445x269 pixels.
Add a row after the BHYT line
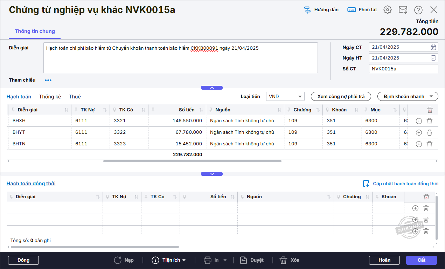click(419, 133)
